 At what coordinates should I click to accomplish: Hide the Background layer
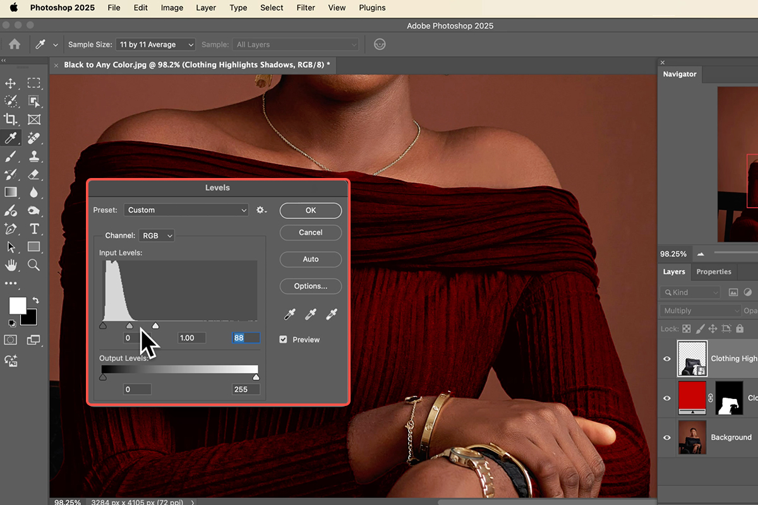point(667,437)
